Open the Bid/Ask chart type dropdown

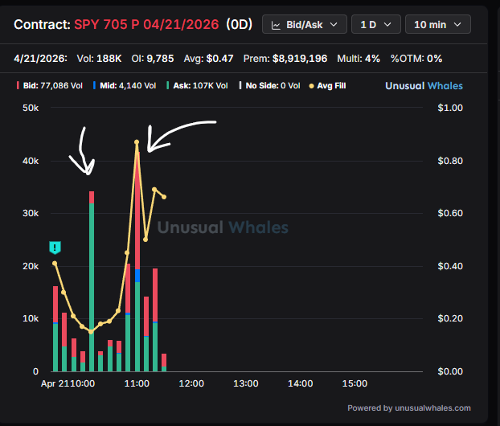click(x=304, y=25)
